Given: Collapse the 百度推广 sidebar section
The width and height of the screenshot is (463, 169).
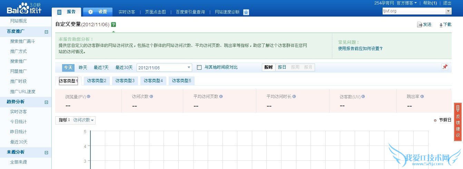Looking at the screenshot, I should [x=46, y=32].
